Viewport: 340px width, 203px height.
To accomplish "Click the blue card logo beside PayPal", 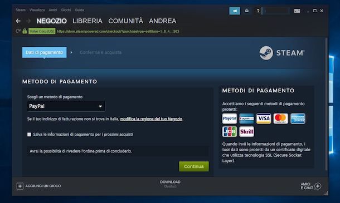I will coord(246,118).
